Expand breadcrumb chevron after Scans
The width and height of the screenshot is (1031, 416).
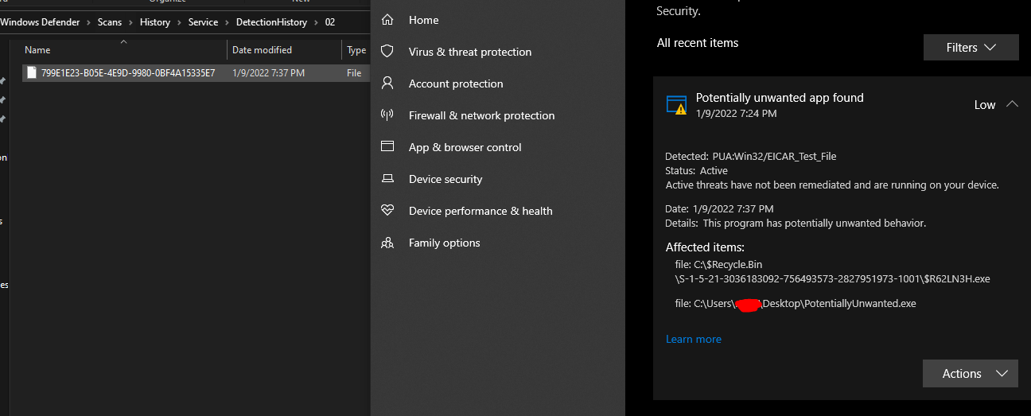click(x=131, y=22)
